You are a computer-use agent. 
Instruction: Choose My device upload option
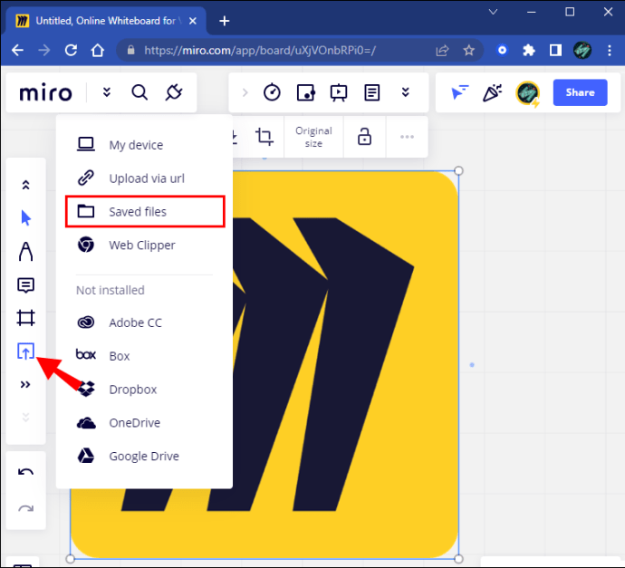tap(144, 145)
